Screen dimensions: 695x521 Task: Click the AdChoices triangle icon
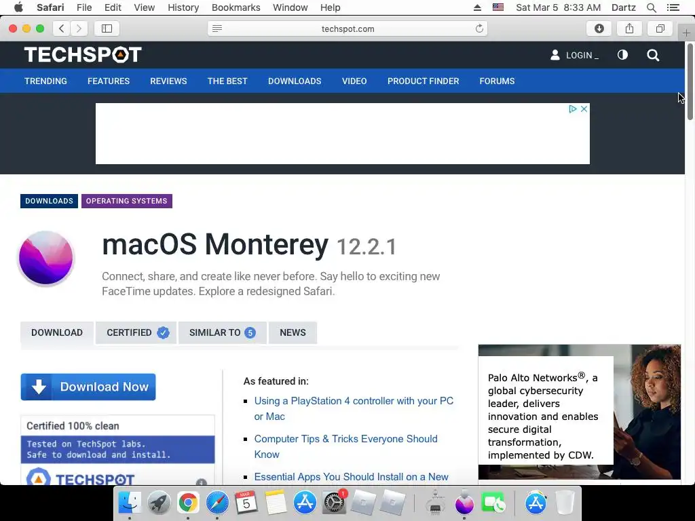pos(573,109)
